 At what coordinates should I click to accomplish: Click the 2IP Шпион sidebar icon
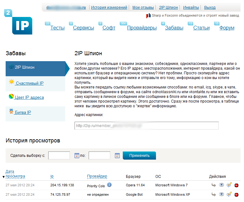pyautogui.click(x=11, y=66)
